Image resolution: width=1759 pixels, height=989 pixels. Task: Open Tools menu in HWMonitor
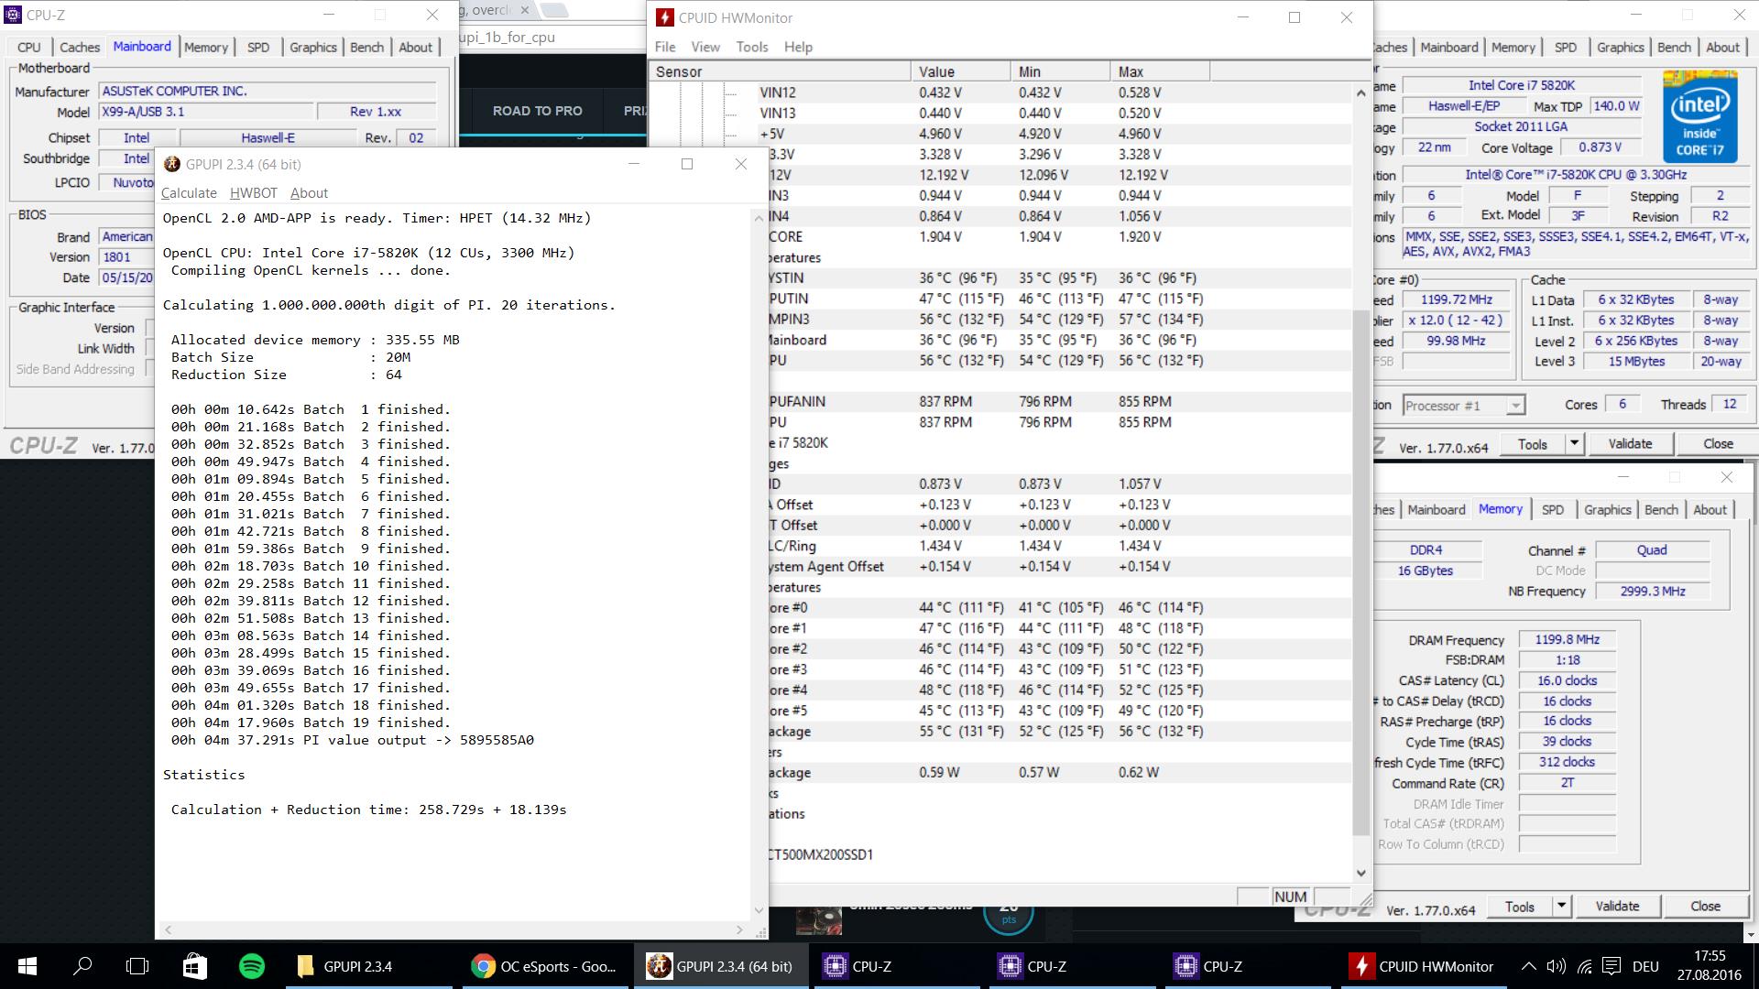click(x=752, y=47)
